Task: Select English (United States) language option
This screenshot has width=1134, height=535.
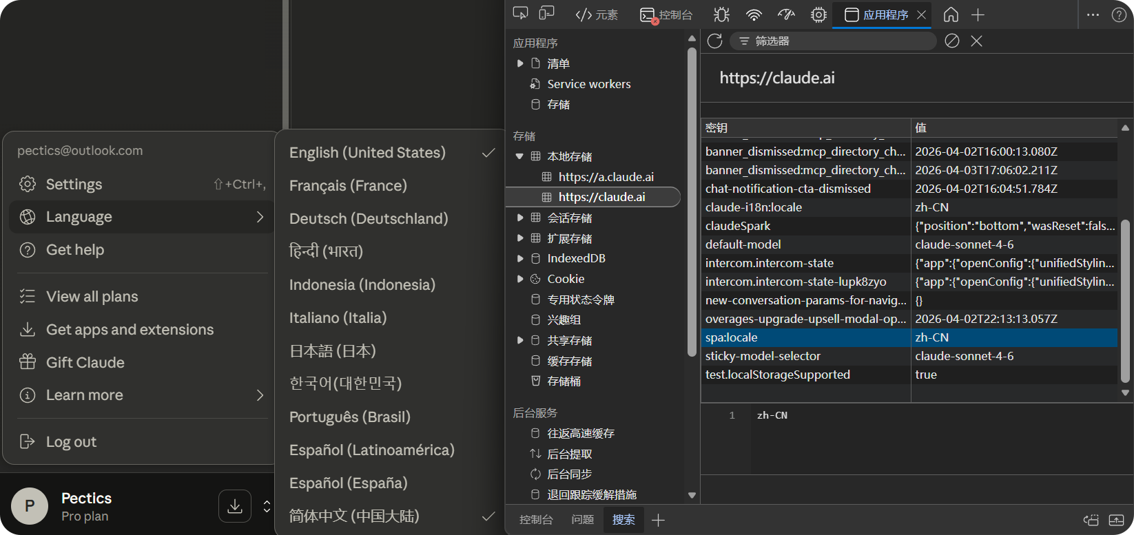Action: click(367, 153)
